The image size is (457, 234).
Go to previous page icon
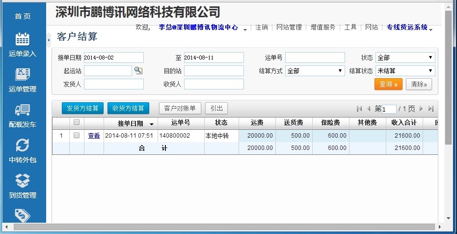[368, 109]
